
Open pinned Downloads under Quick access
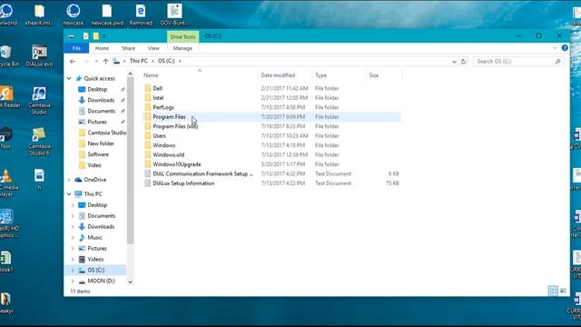tap(101, 100)
